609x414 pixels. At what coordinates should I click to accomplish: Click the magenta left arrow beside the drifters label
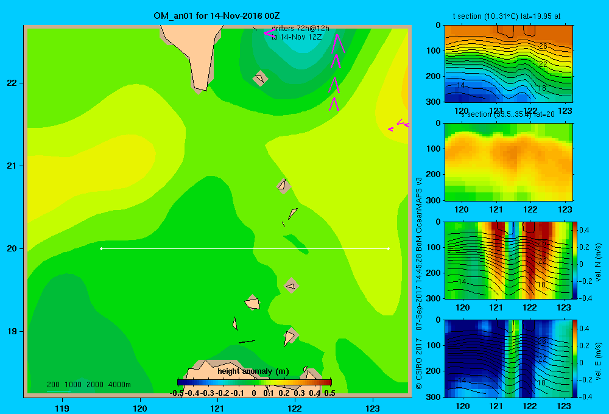269,33
